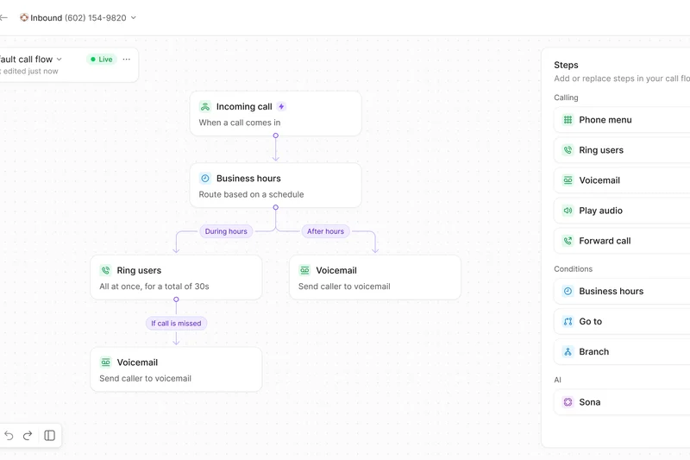The image size is (690, 460).
Task: Toggle the side panel layout icon
Action: coord(50,436)
